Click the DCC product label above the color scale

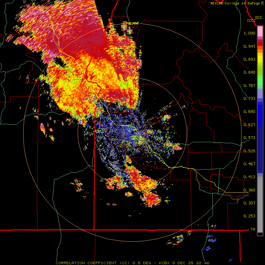259,17
